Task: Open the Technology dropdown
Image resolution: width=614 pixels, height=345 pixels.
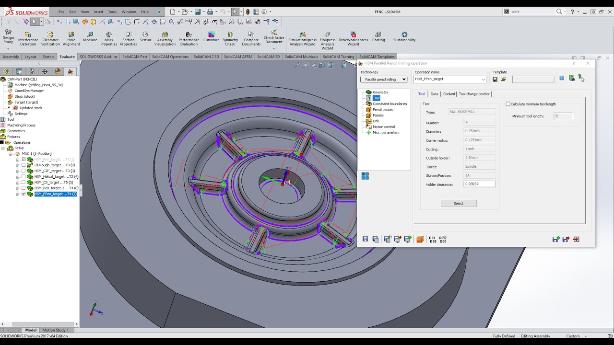Action: tap(384, 80)
